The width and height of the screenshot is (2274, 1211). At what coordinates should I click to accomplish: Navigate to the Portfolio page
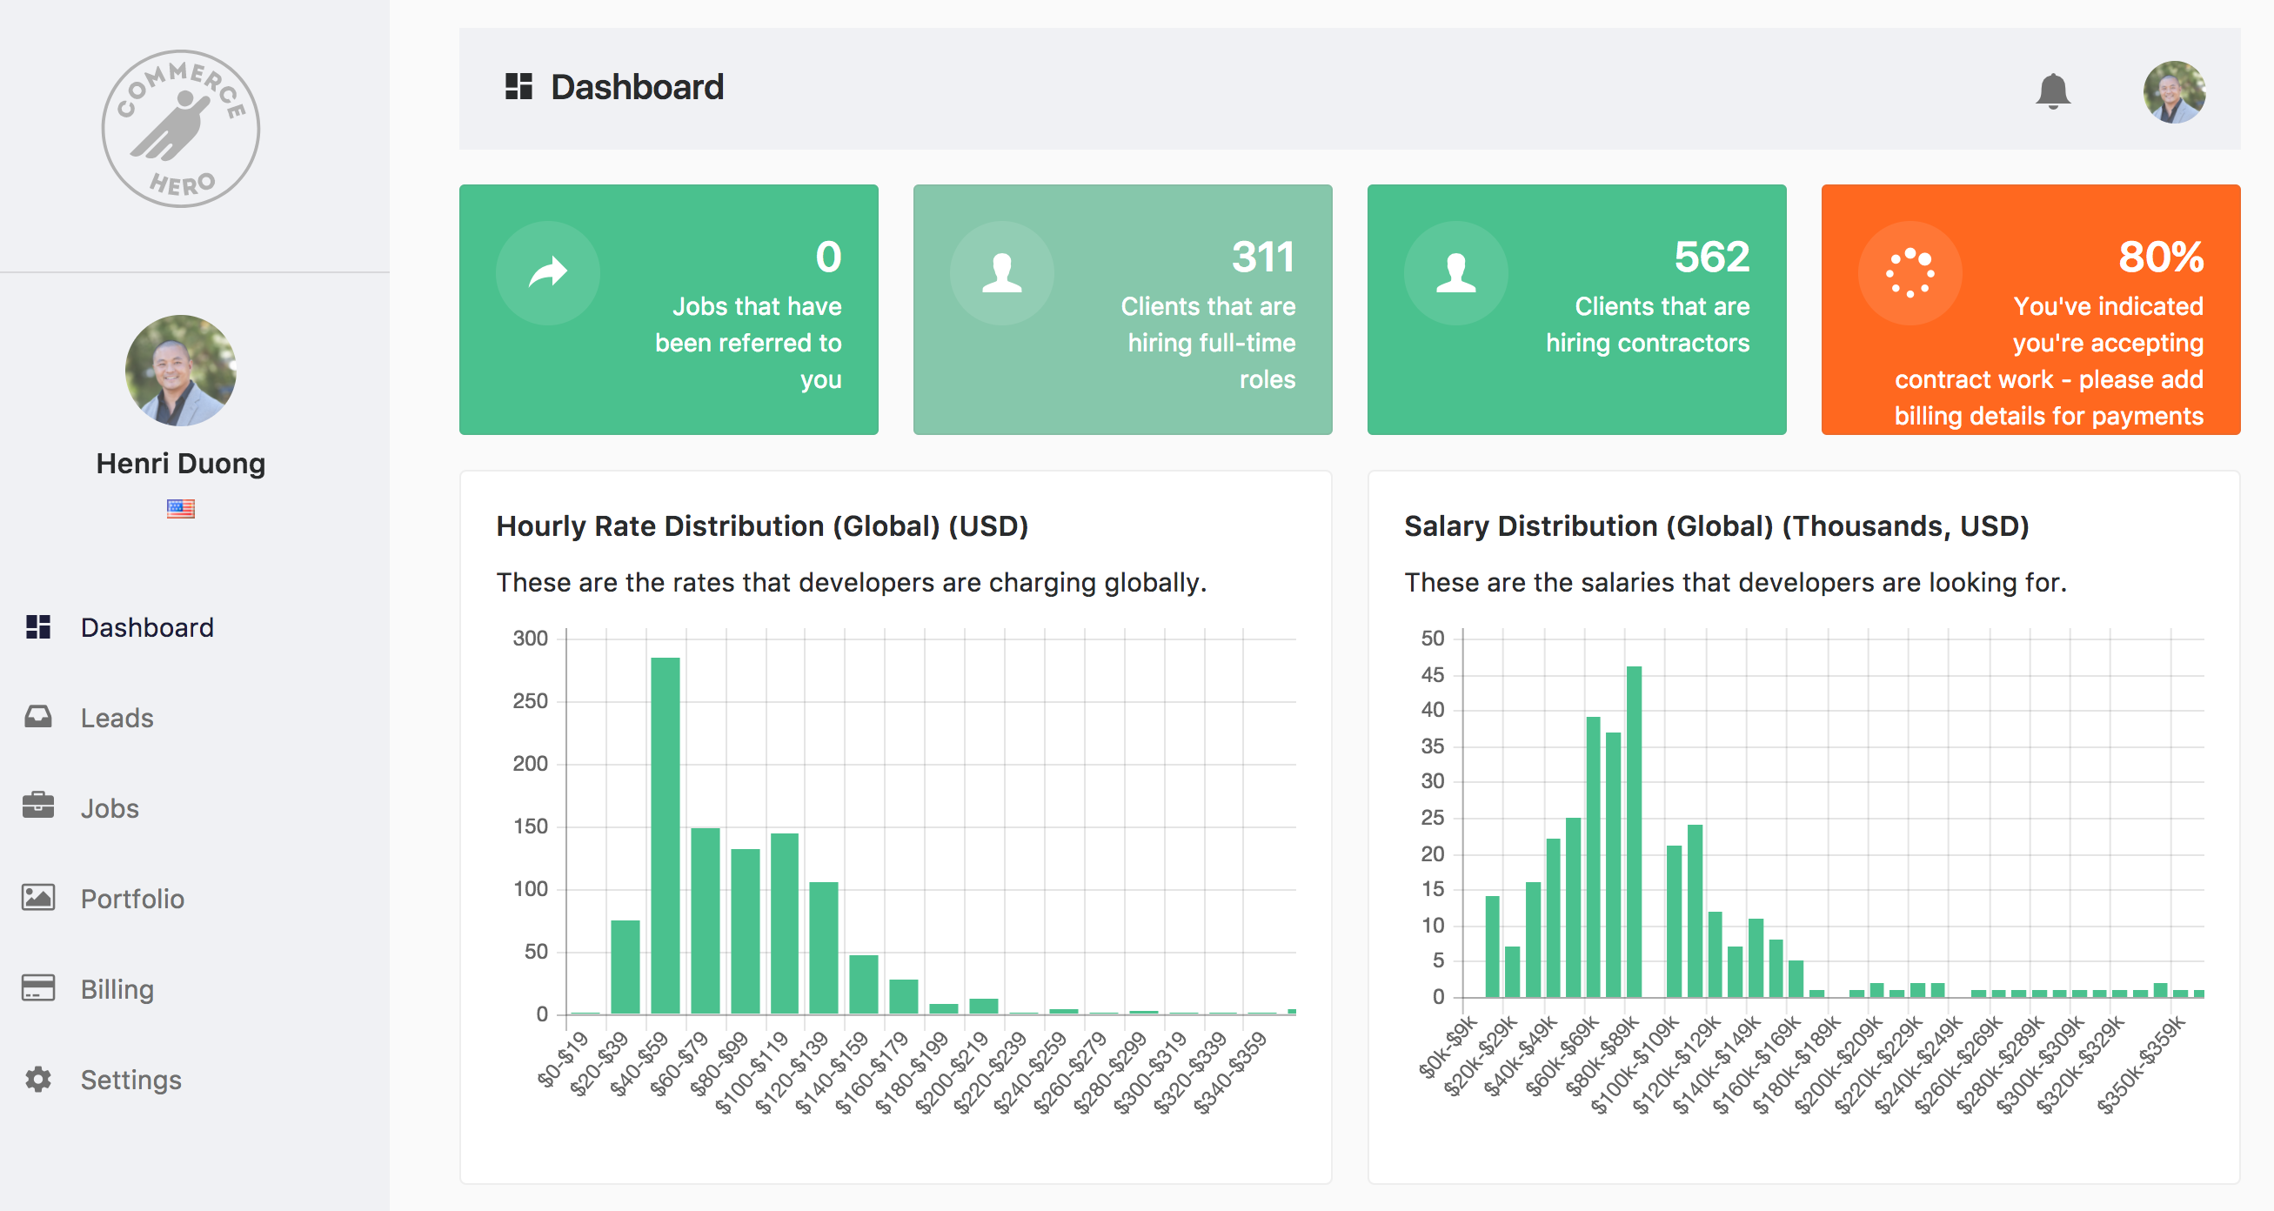pos(132,899)
